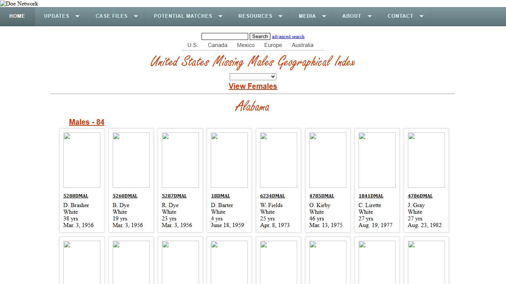Open photo thumbnail for B. Dye
The image size is (506, 284).
(x=131, y=160)
